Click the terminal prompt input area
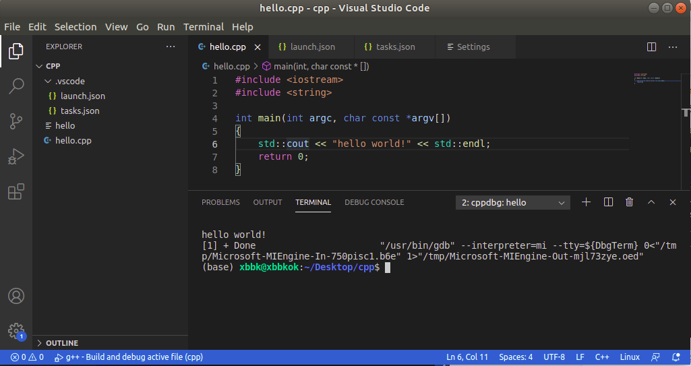691x366 pixels. 388,268
